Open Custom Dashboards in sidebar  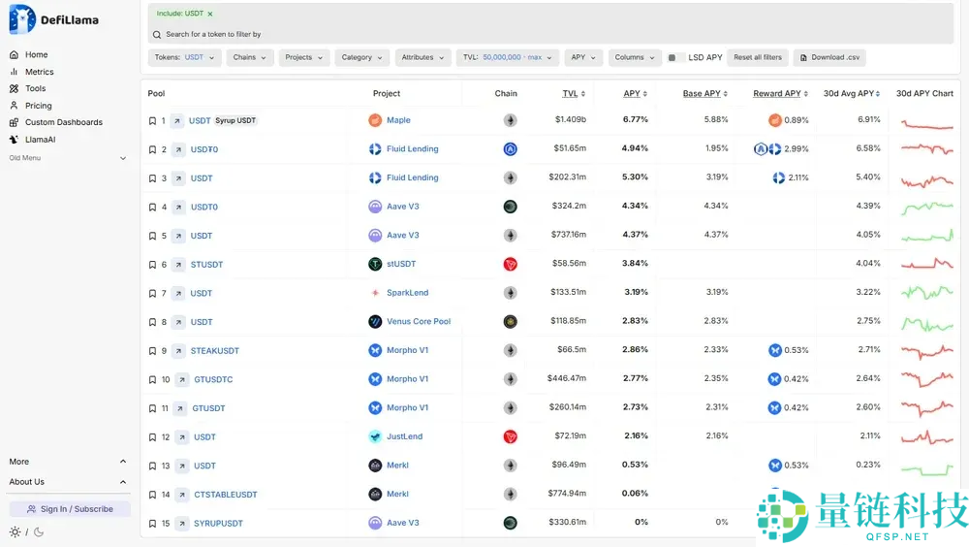tap(64, 122)
